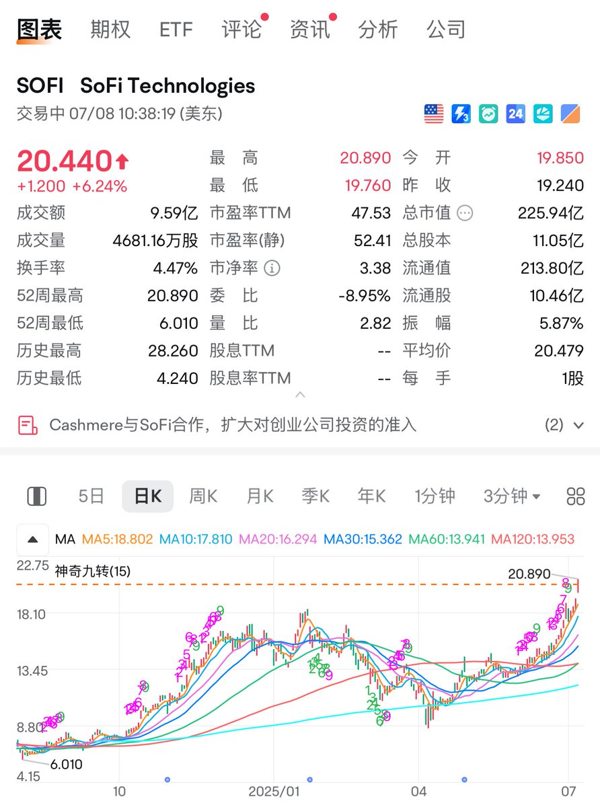Tap the 6.010 low marker on the chart
The height and width of the screenshot is (807, 600).
click(x=66, y=765)
